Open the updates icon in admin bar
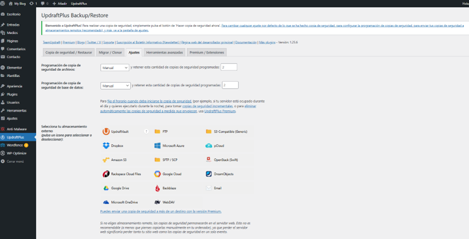Viewport: 469px width, 239px height. click(31, 4)
